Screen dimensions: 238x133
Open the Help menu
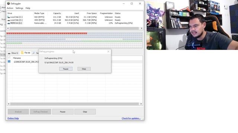[28, 8]
